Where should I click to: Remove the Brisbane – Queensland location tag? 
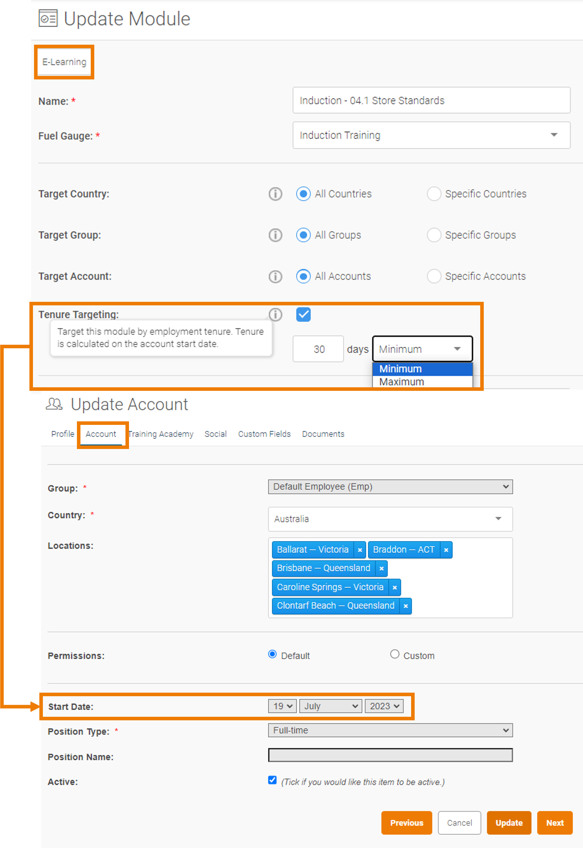coord(381,569)
